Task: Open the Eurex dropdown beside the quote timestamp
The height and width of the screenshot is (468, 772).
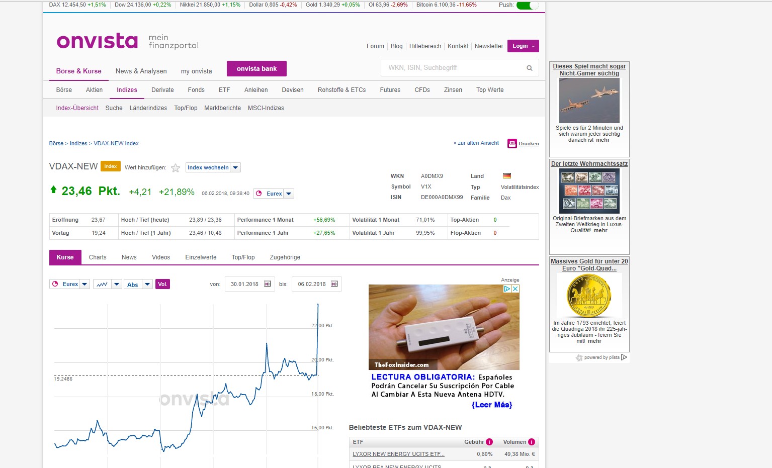Action: pyautogui.click(x=274, y=194)
